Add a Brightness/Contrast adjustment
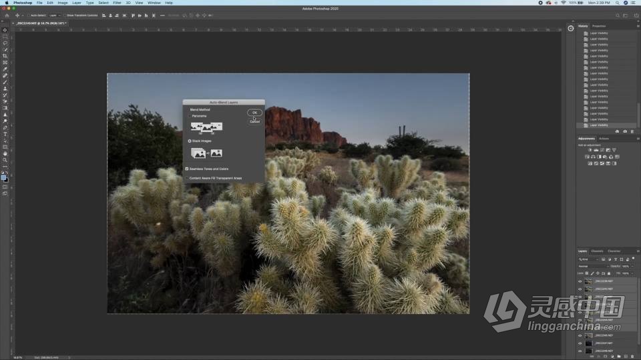641x360 pixels. [590, 150]
